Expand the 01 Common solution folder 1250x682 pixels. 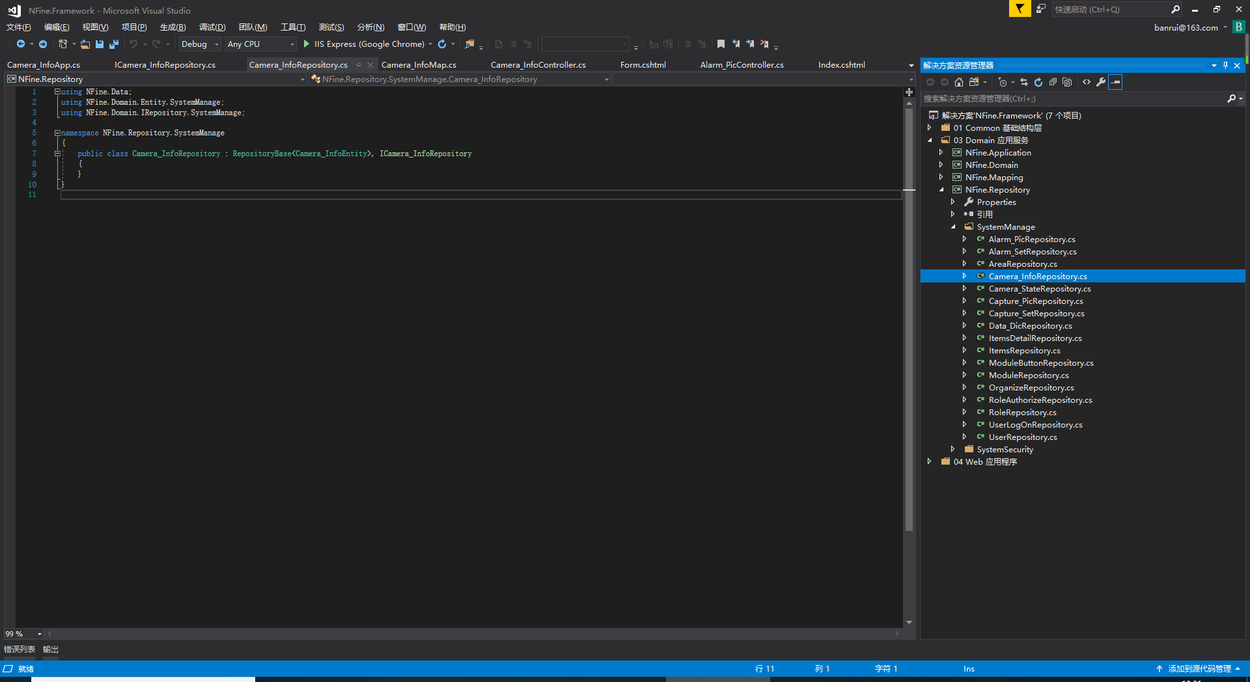[930, 128]
